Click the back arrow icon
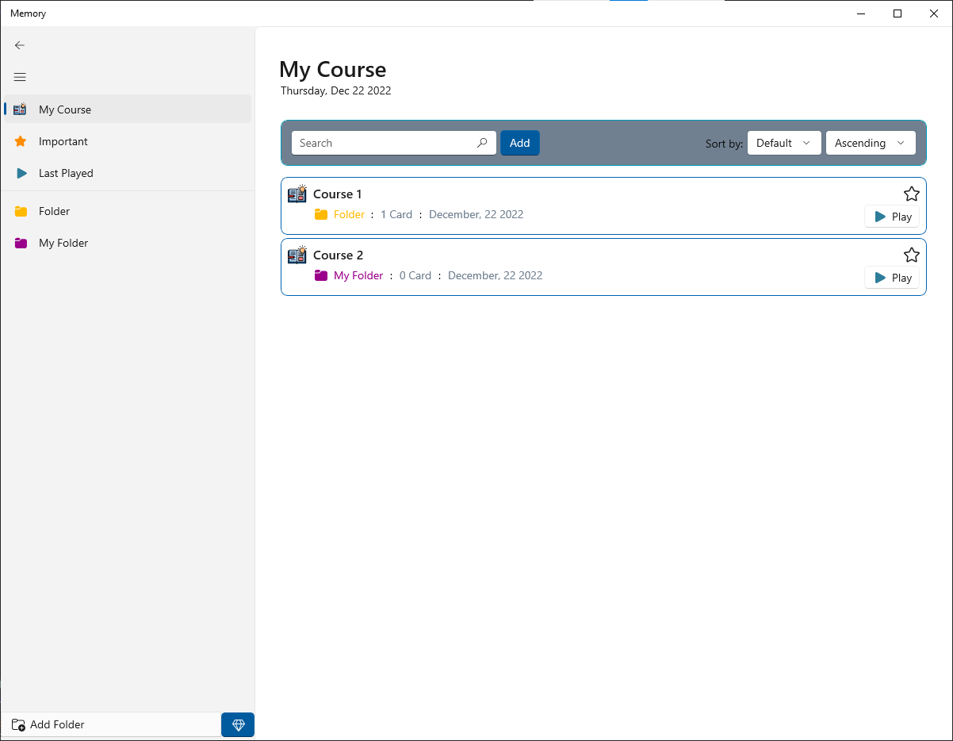The height and width of the screenshot is (741, 953). pos(20,45)
